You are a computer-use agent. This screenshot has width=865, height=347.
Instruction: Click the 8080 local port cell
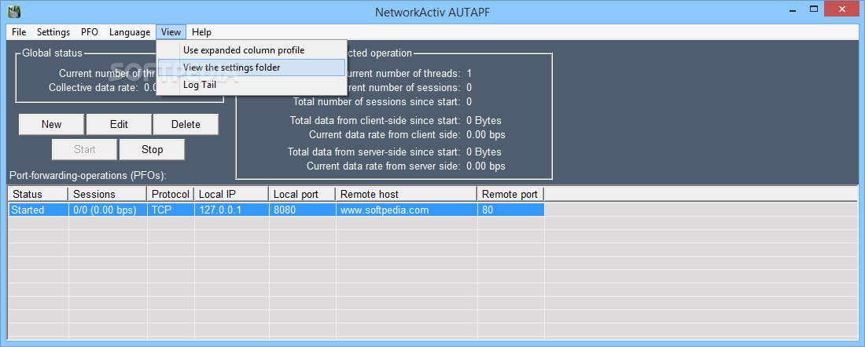(x=302, y=210)
